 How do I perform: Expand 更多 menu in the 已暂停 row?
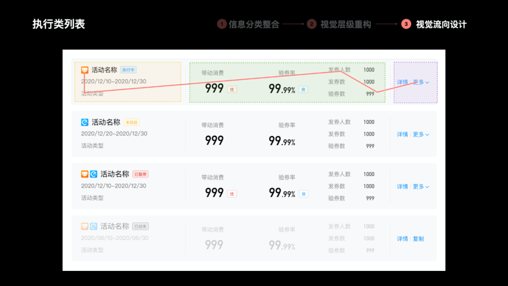[x=421, y=187]
